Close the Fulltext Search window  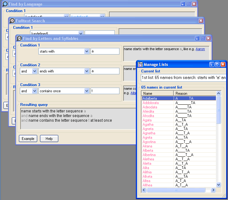click(201, 21)
